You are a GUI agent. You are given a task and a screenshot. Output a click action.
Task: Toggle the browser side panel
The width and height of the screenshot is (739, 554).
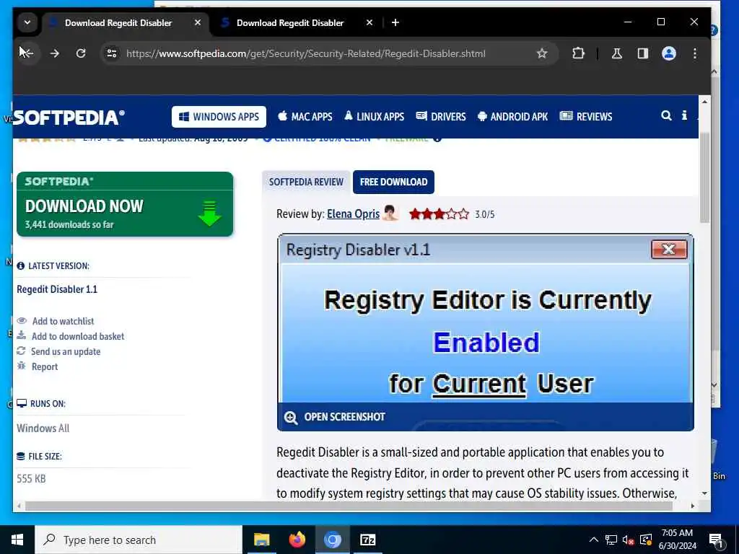(643, 53)
